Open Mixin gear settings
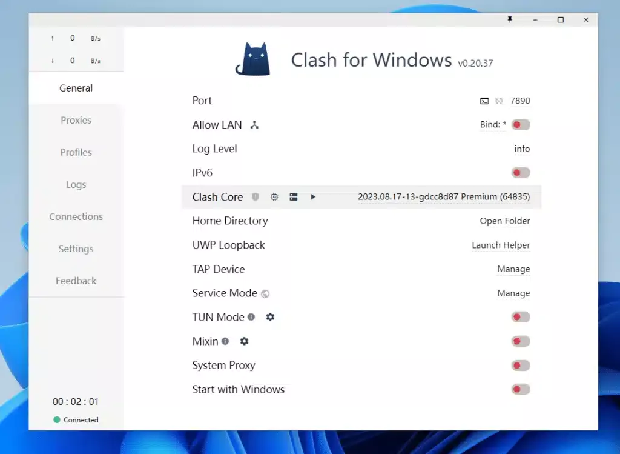The height and width of the screenshot is (454, 620). pyautogui.click(x=244, y=341)
